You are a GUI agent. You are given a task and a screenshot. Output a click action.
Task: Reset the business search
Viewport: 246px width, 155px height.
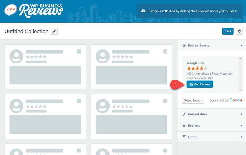[x=193, y=100]
